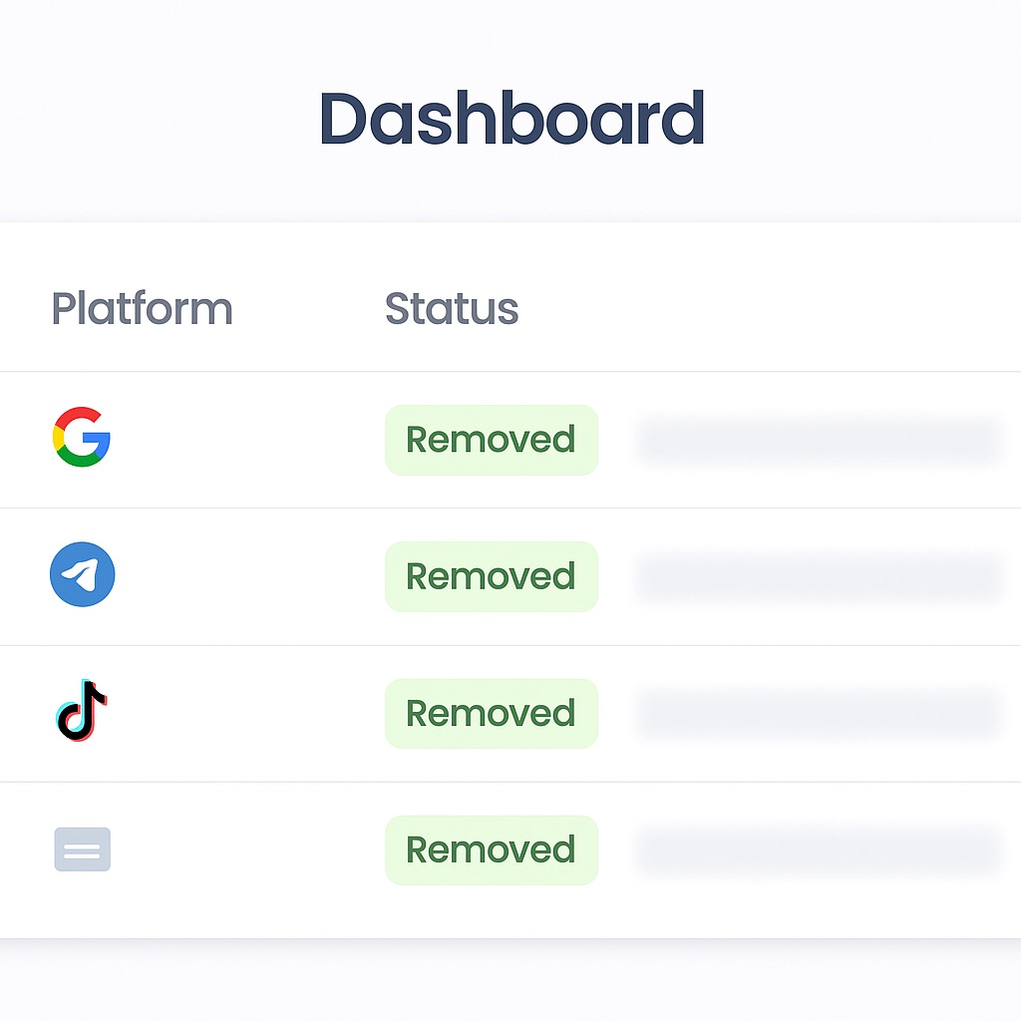Image resolution: width=1021 pixels, height=1021 pixels.
Task: Click the Google platform icon
Action: [x=81, y=437]
